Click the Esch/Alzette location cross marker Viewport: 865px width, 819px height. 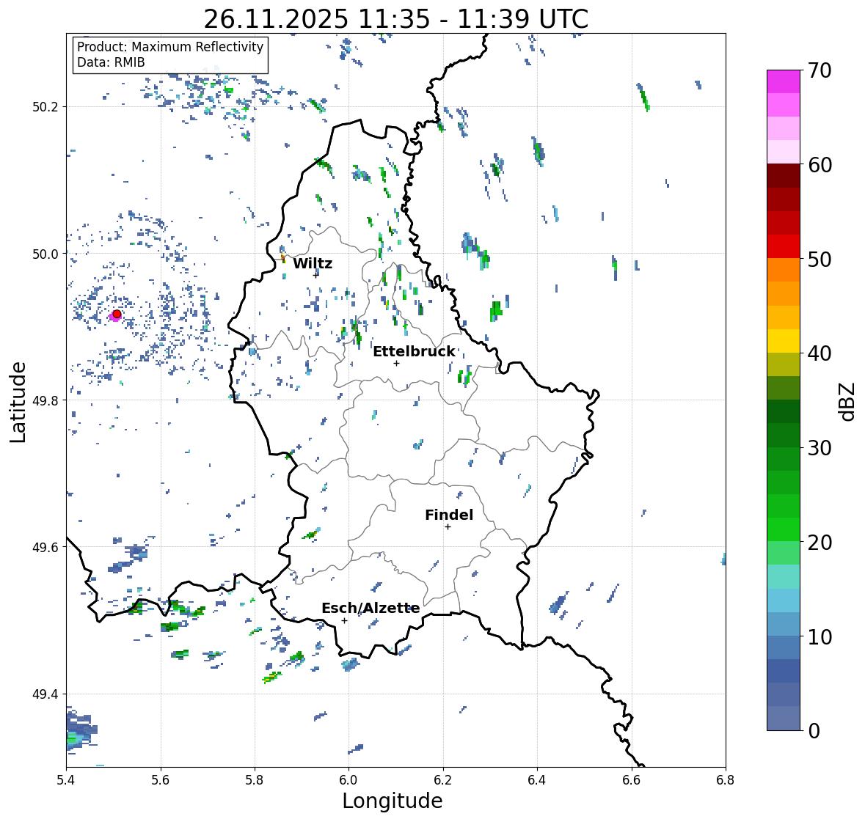click(x=344, y=620)
